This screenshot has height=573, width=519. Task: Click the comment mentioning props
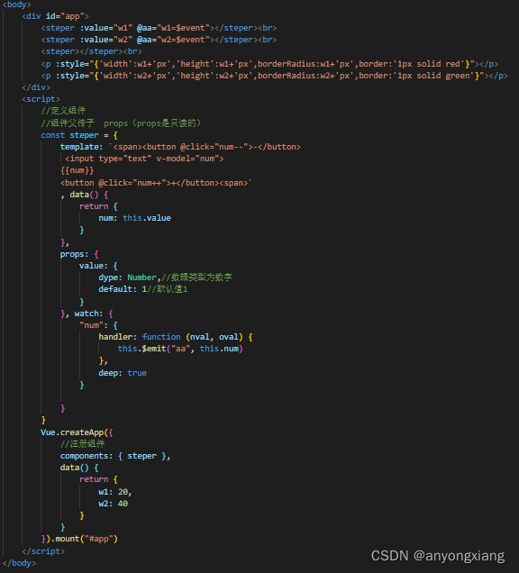121,123
